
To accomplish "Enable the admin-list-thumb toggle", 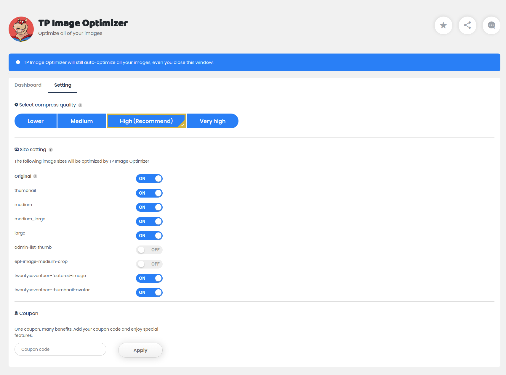I will [149, 250].
